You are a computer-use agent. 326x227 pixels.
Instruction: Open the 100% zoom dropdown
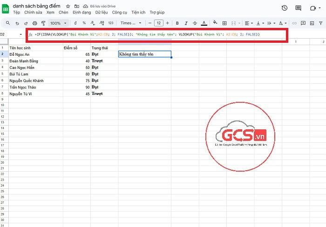tap(58, 23)
